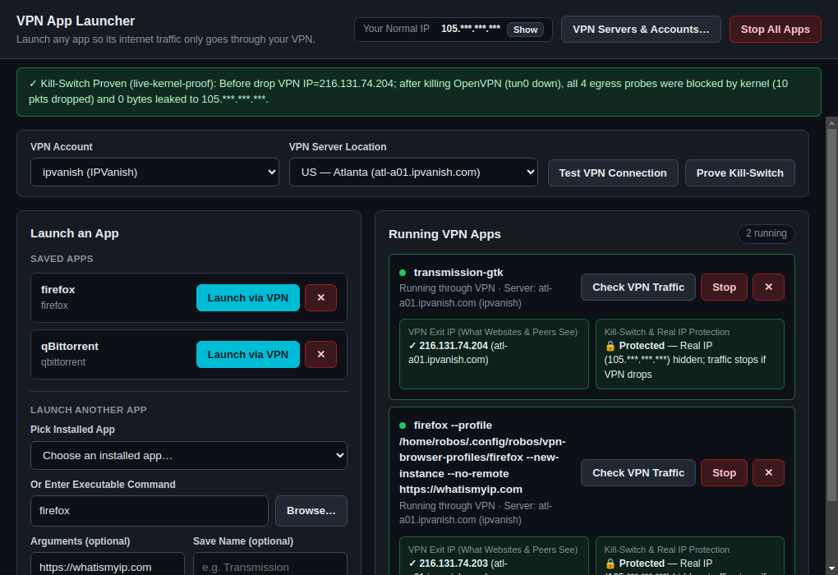Open the VPN Account dropdown

154,172
